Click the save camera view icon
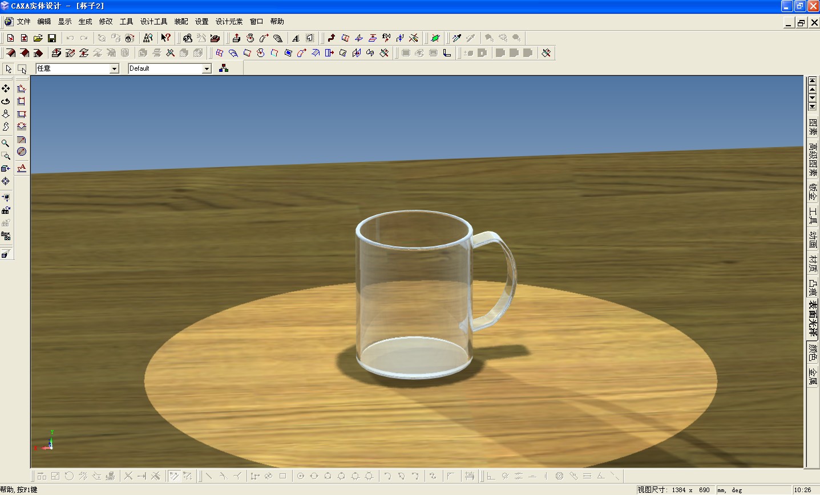 click(x=6, y=210)
